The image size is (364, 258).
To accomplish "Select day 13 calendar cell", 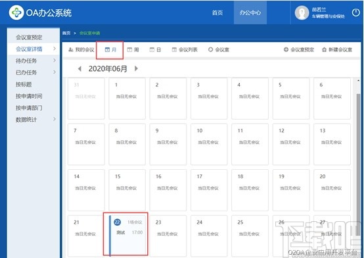I will click(x=332, y=144).
